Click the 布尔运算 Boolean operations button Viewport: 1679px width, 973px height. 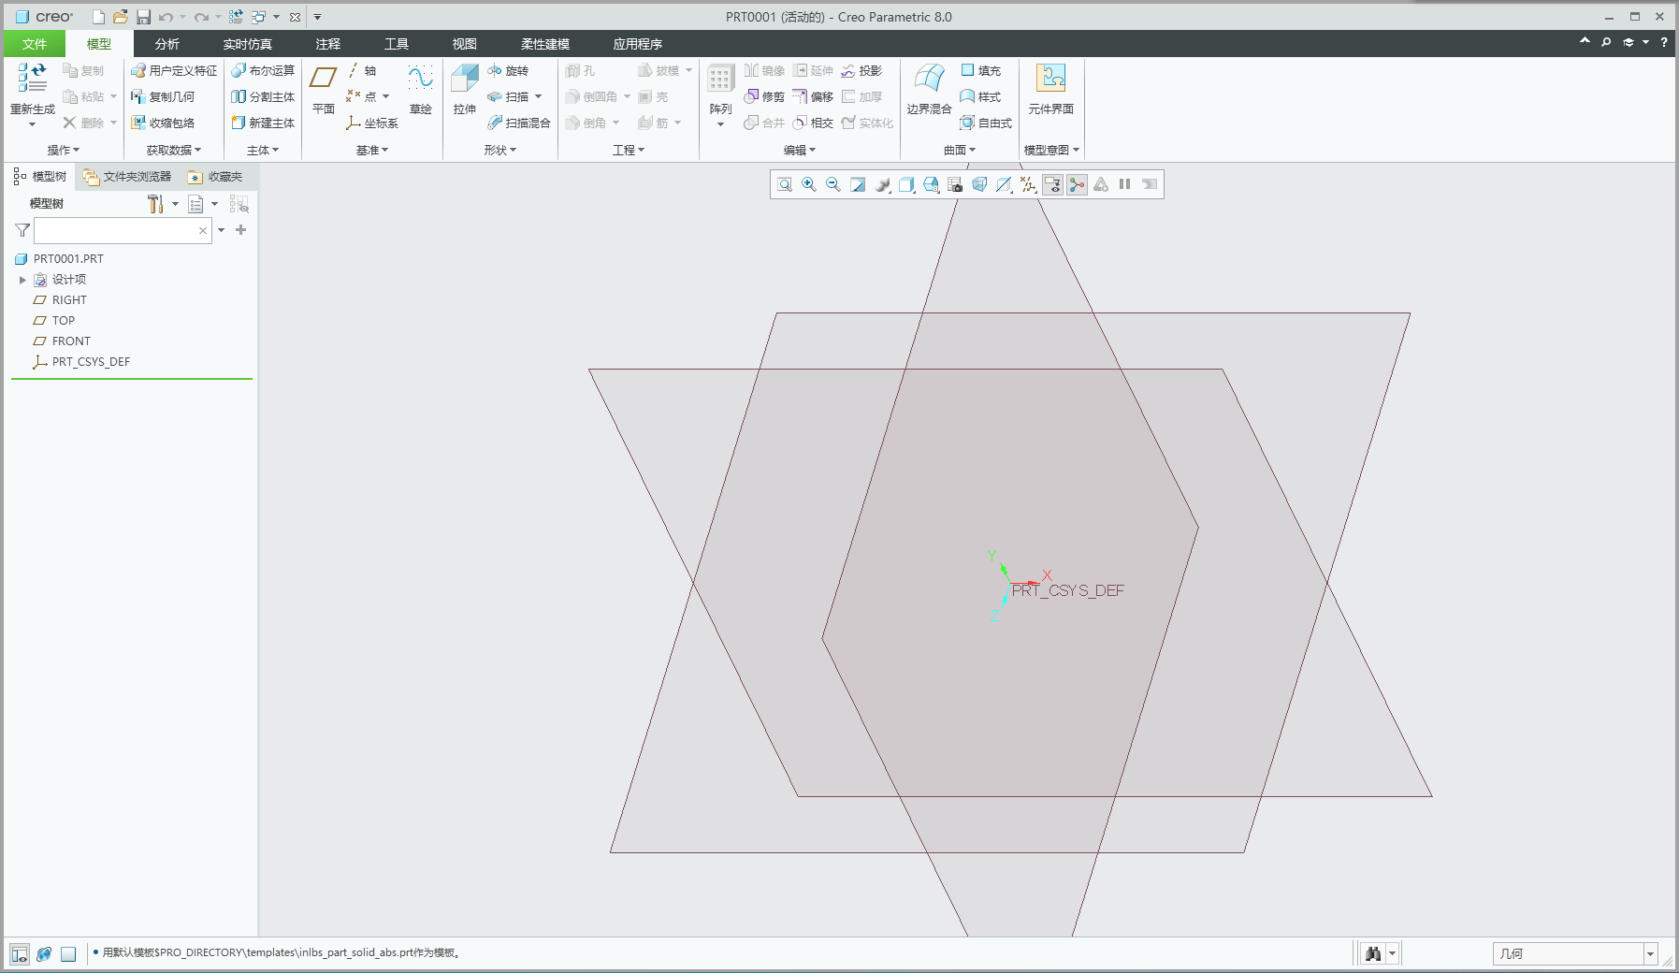[x=265, y=69]
